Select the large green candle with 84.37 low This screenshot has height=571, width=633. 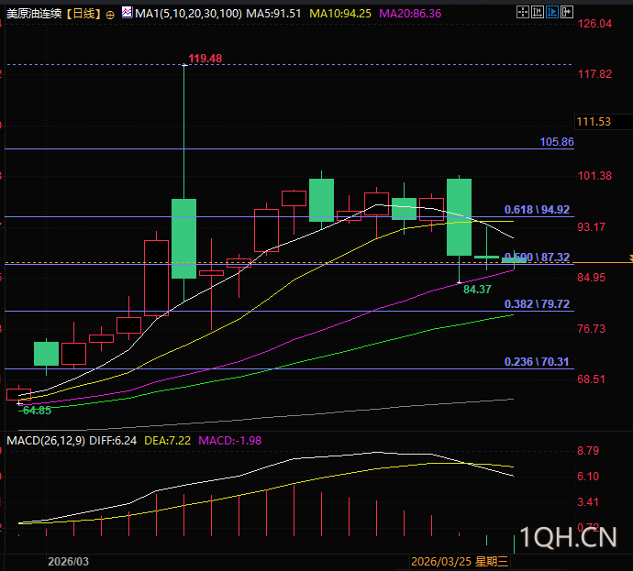pyautogui.click(x=459, y=217)
